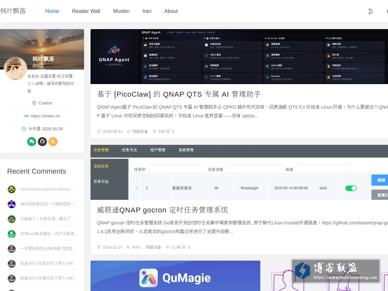The width and height of the screenshot is (388, 291).
Task: Visit the https://cheen.cn link
Action: tap(45, 116)
